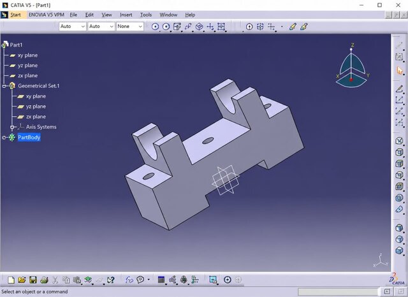Click the CATIA logo at bottom right
Image resolution: width=408 pixels, height=297 pixels.
pyautogui.click(x=397, y=279)
